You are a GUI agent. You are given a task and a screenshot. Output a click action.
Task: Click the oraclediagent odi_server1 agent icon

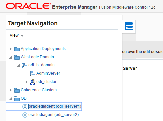(x=25, y=107)
